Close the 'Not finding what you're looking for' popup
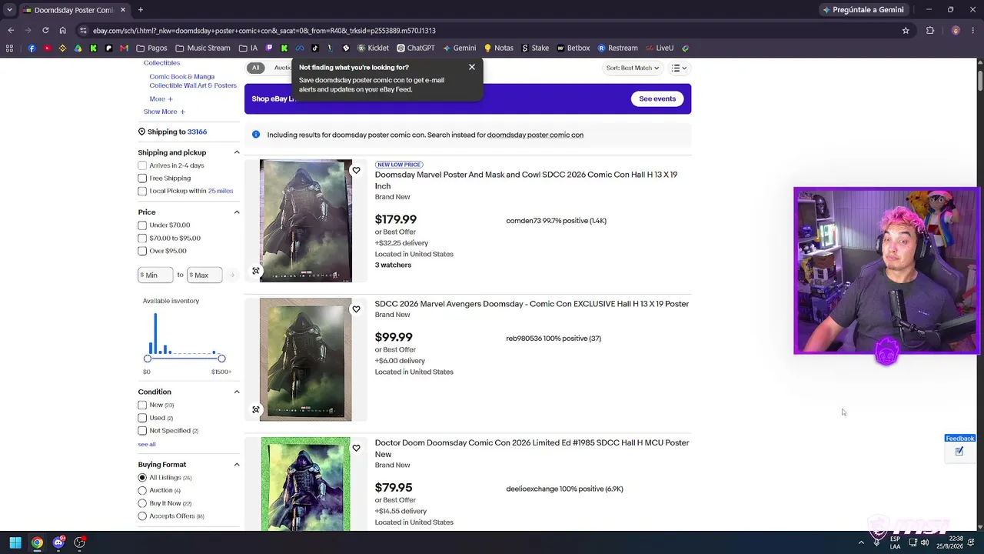Image resolution: width=984 pixels, height=554 pixels. pyautogui.click(x=472, y=67)
